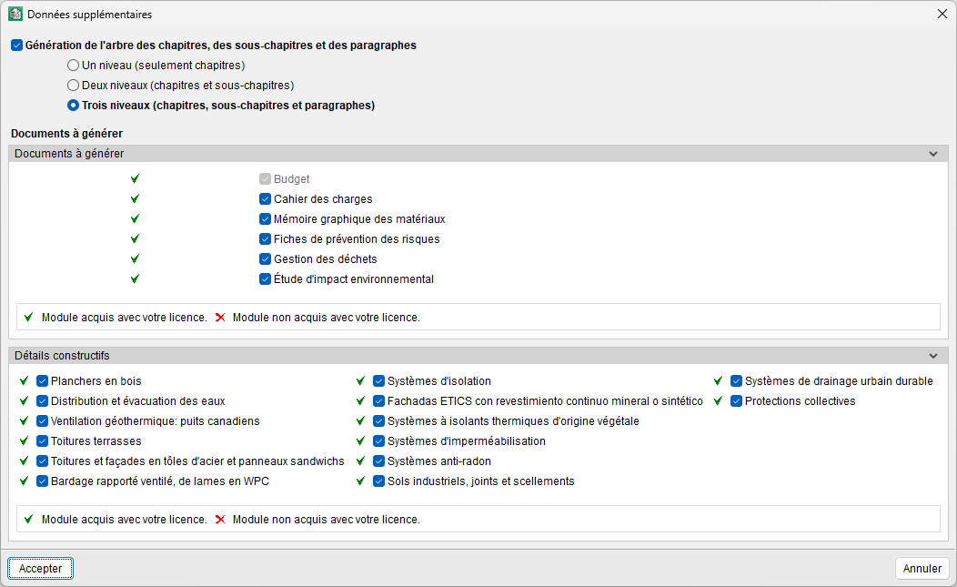Collapse the Documents à générer section

click(x=932, y=154)
